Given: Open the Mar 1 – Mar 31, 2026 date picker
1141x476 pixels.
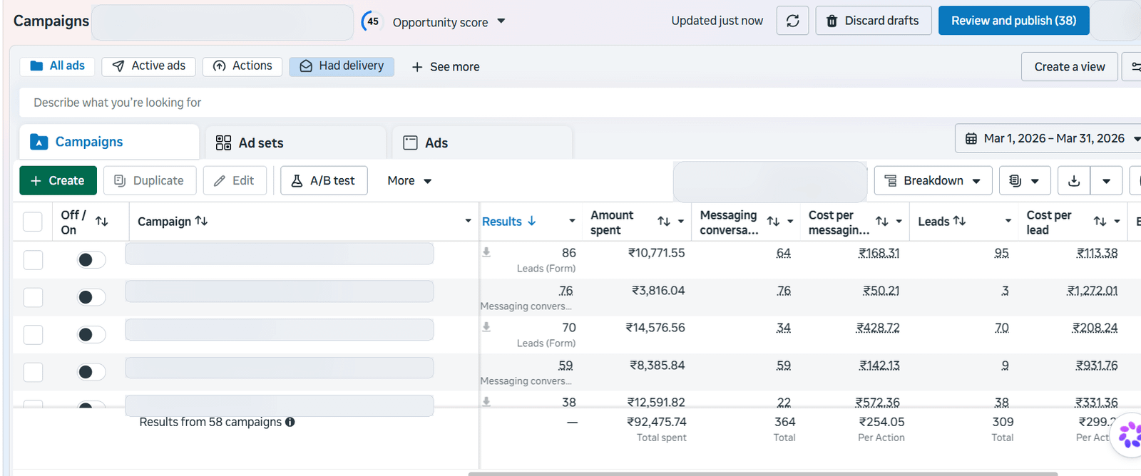Looking at the screenshot, I should 1050,138.
